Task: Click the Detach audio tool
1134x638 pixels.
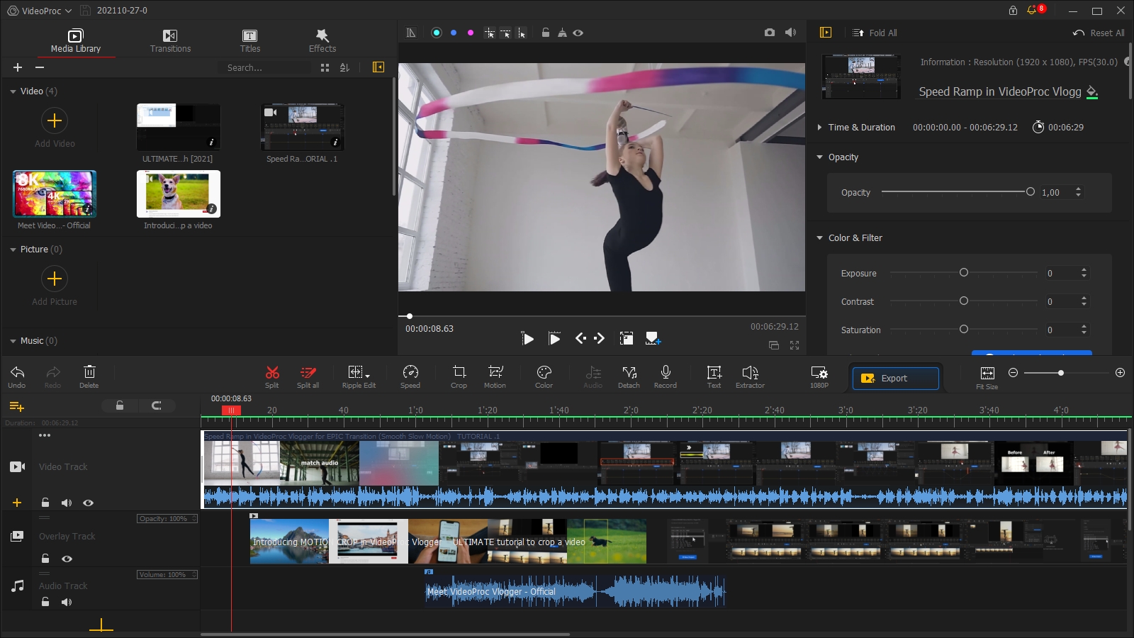Action: click(x=629, y=376)
